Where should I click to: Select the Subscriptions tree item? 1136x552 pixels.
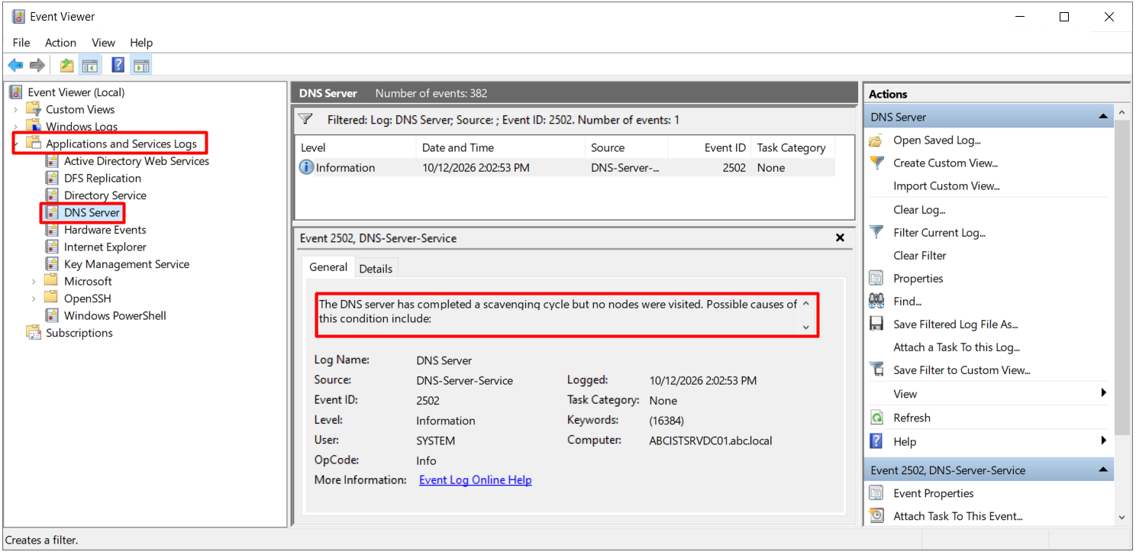[79, 333]
